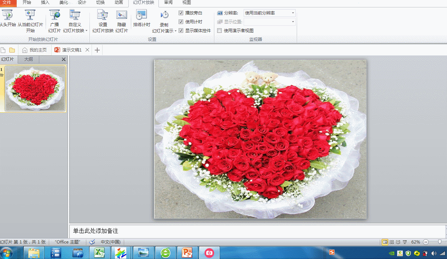Click the rose bouquet image on the slide
The width and height of the screenshot is (447, 259).
261,139
